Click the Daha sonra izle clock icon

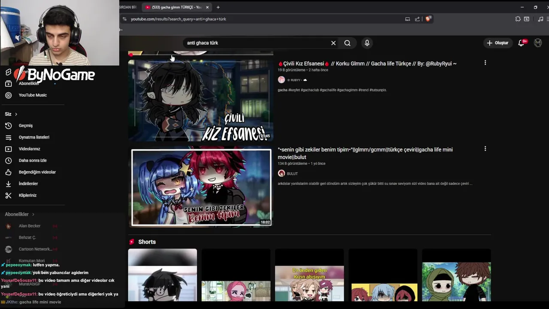[8, 161]
